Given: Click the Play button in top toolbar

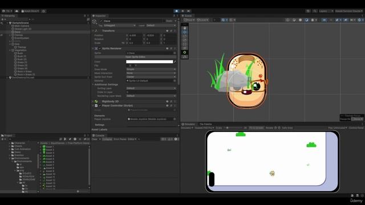Looking at the screenshot, I should pyautogui.click(x=177, y=11).
